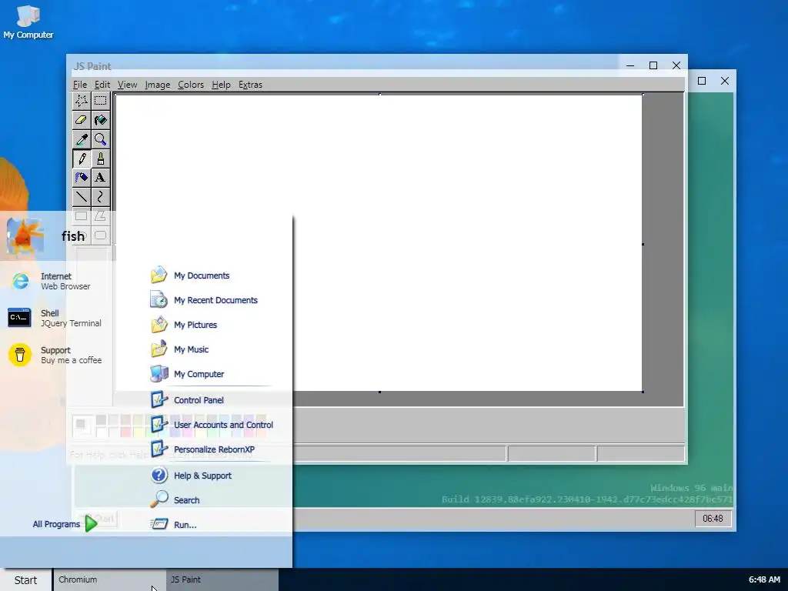The width and height of the screenshot is (788, 591).
Task: Pick the Eraser tool in JS Paint
Action: click(81, 120)
